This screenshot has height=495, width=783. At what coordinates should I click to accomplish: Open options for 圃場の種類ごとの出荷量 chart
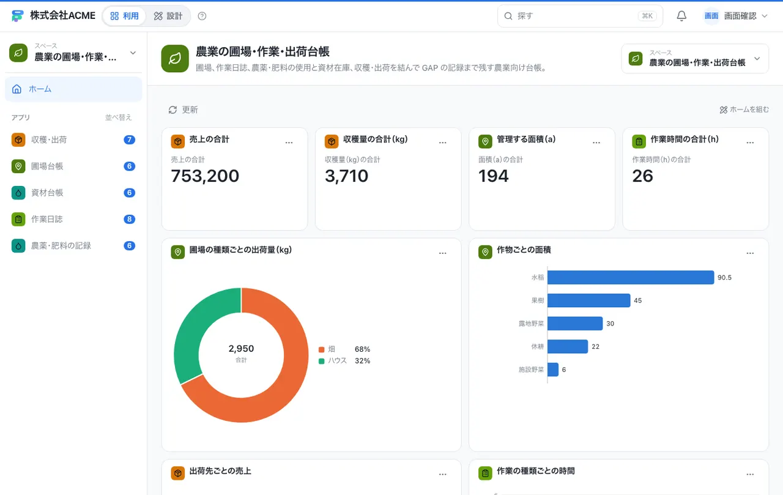pos(443,253)
